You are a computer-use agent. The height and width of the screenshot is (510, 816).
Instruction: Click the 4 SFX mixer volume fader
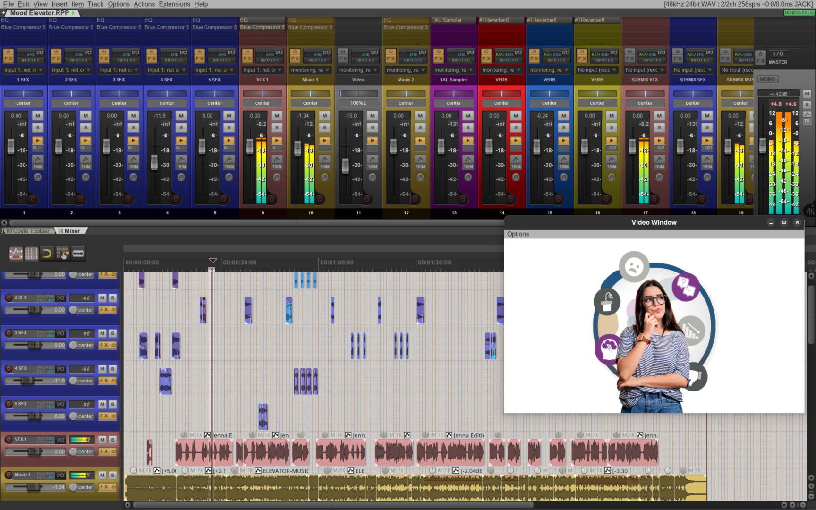154,162
